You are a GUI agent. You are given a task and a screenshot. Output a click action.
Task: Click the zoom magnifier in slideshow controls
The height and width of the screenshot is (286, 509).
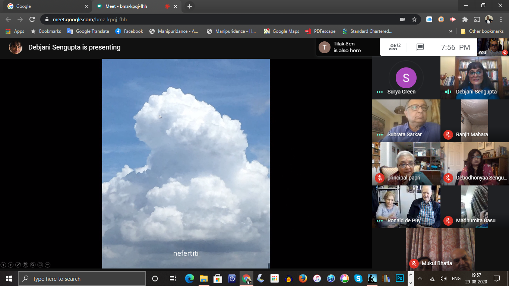(x=33, y=265)
